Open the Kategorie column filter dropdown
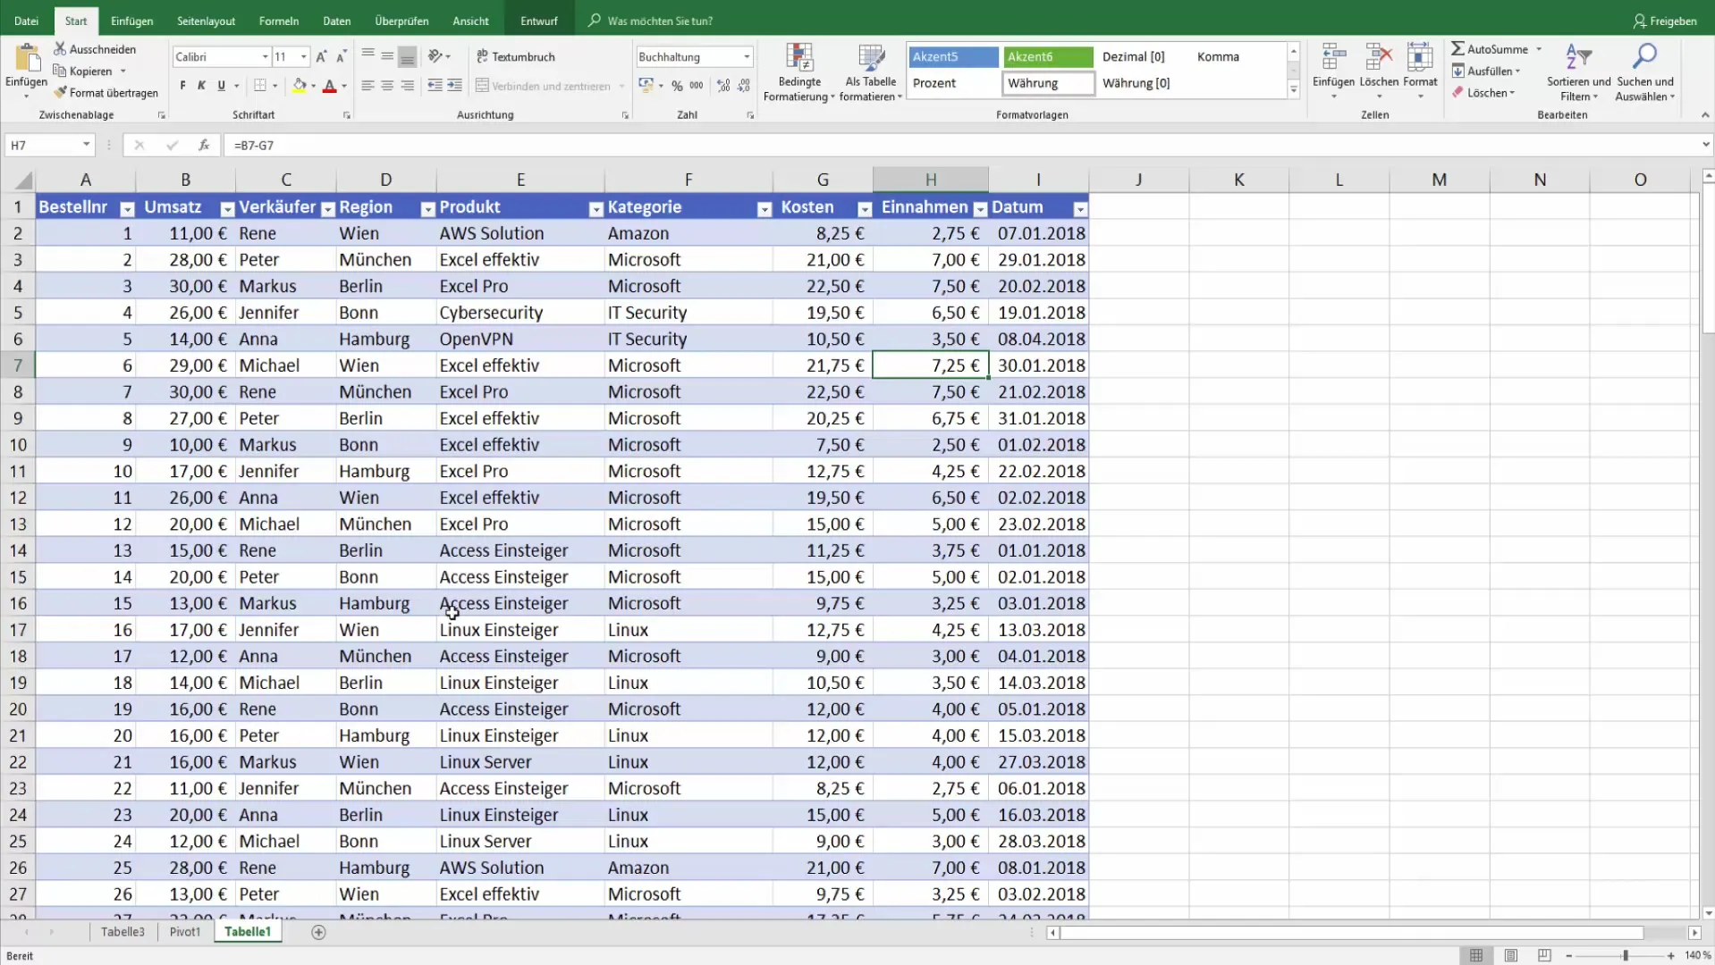The height and width of the screenshot is (965, 1715). click(764, 209)
